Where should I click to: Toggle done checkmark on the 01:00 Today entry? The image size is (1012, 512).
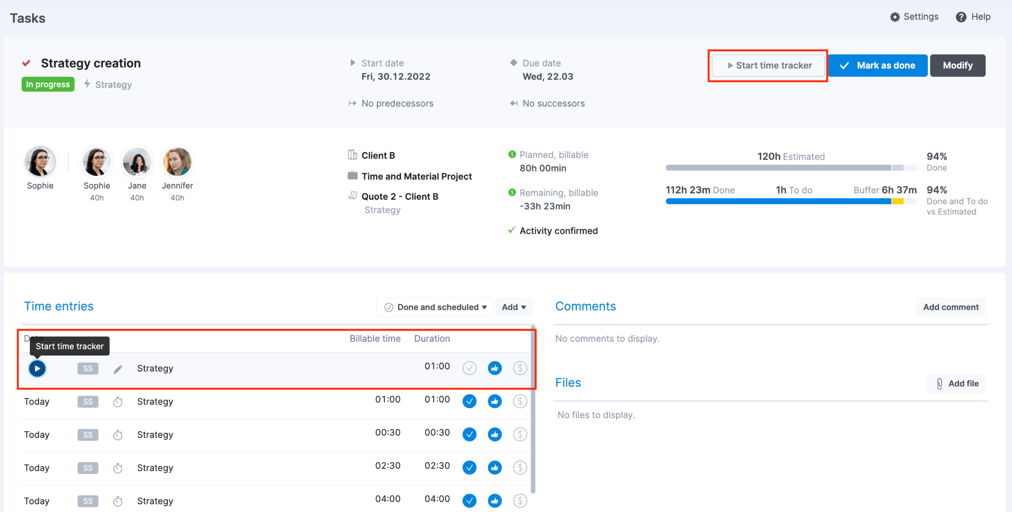coord(469,401)
